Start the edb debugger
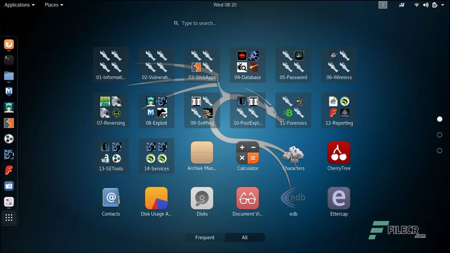 click(x=293, y=198)
